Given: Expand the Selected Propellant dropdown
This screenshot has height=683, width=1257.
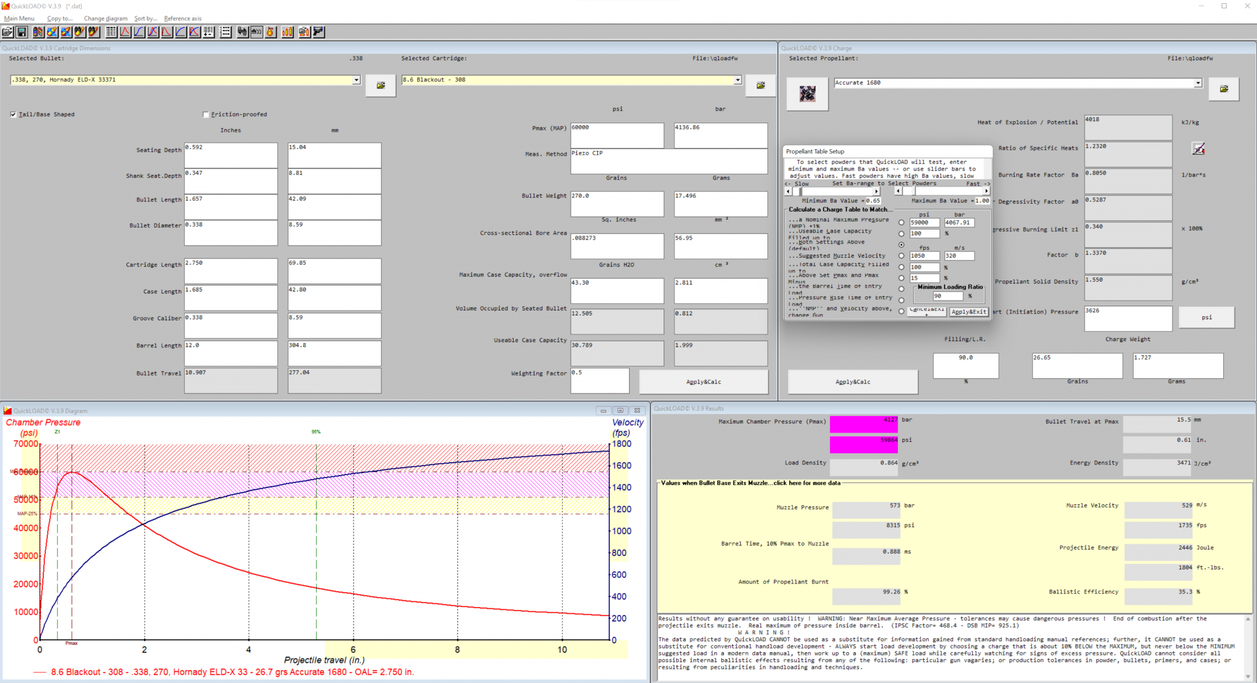Looking at the screenshot, I should pyautogui.click(x=1197, y=83).
